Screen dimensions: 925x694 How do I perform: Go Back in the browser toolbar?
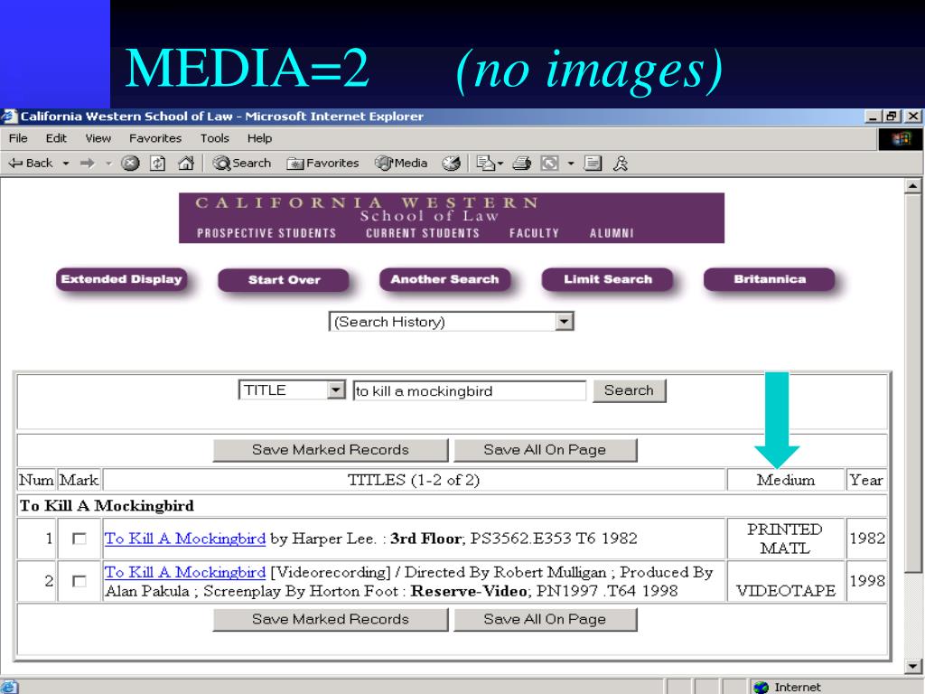pos(31,163)
